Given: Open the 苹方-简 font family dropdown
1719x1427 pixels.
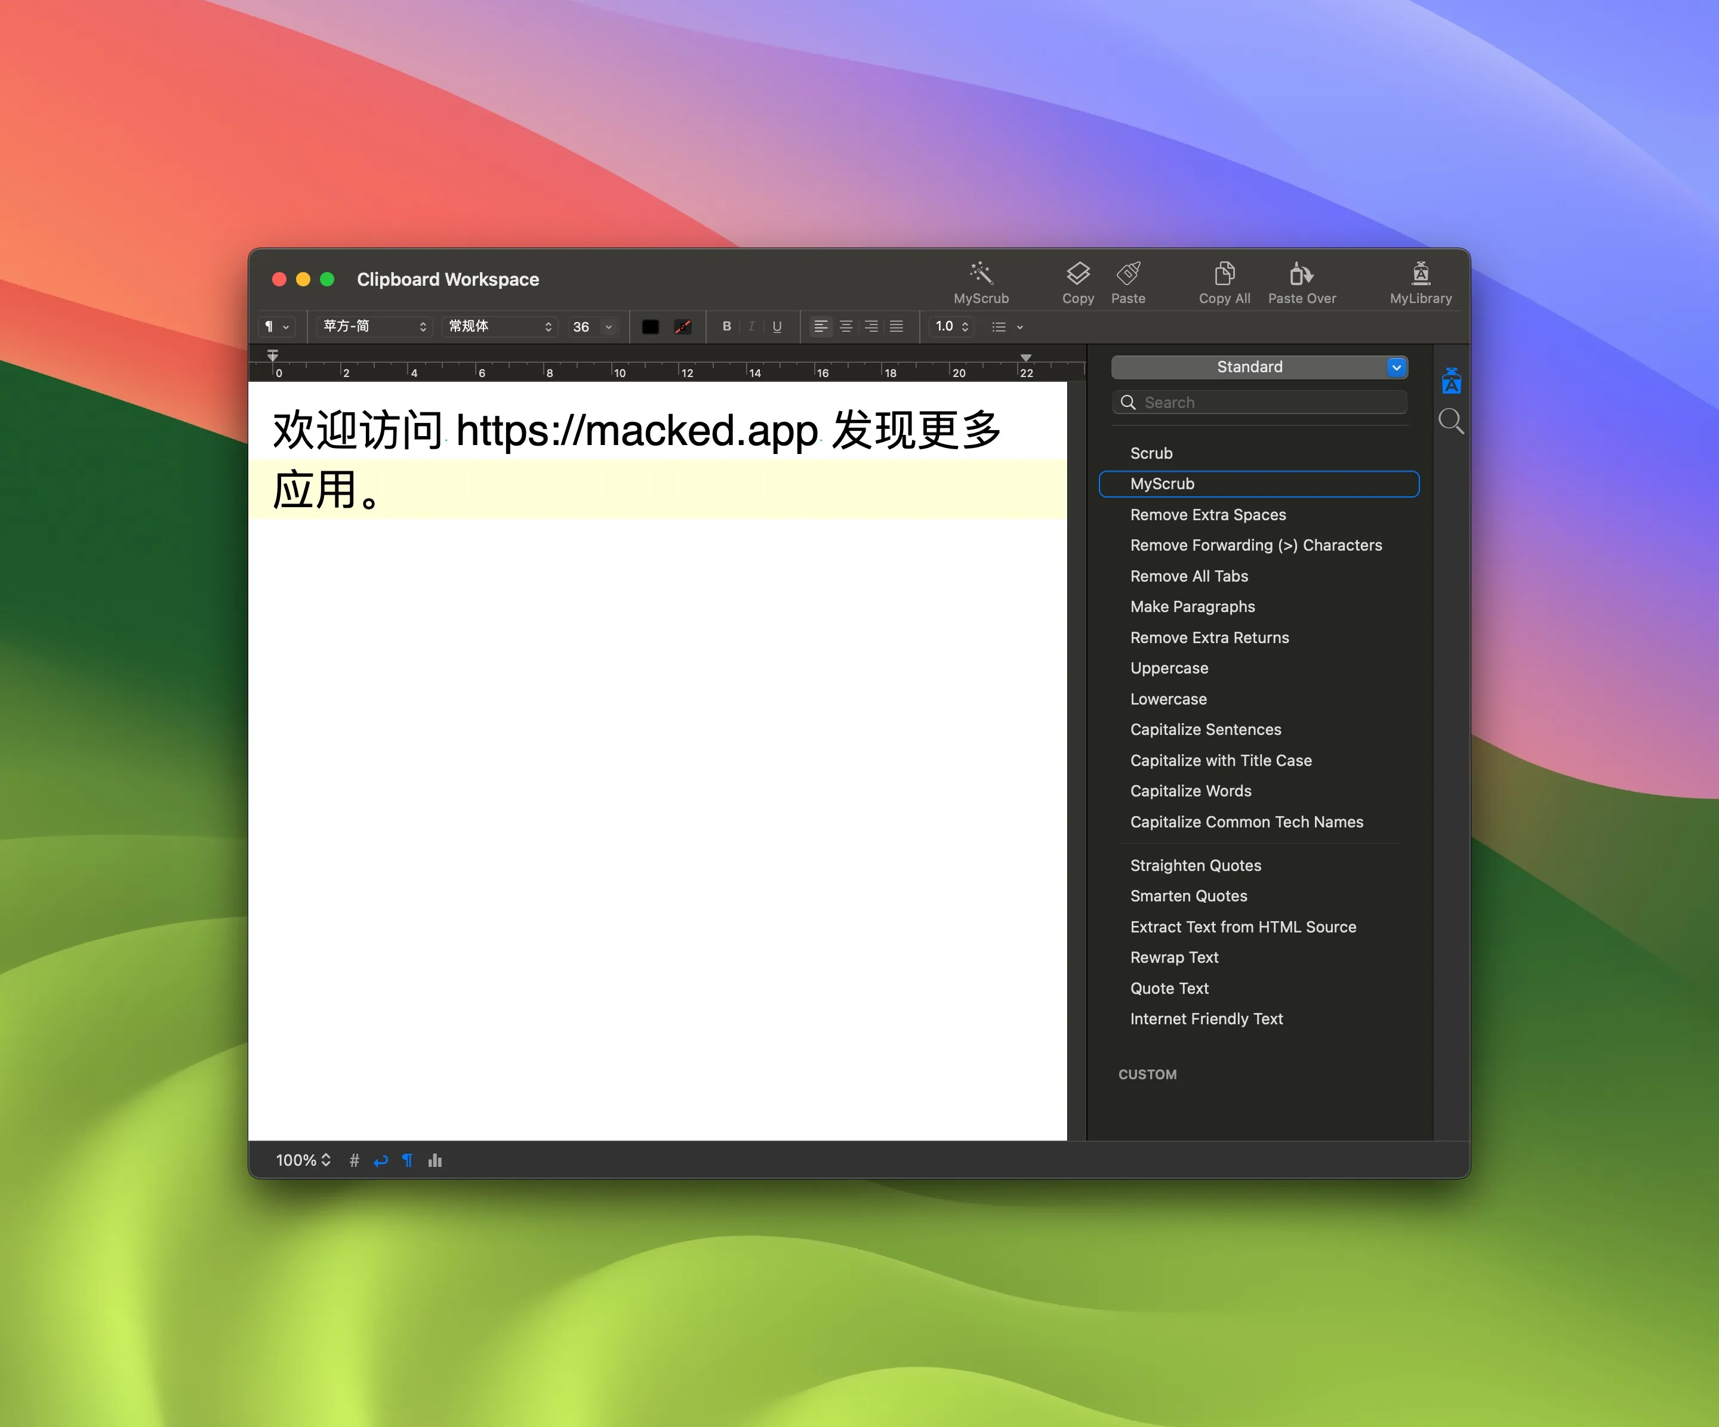Looking at the screenshot, I should point(374,326).
